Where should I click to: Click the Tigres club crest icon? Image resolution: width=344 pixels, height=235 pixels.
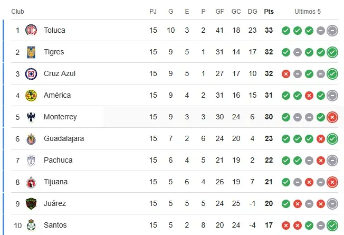(31, 52)
